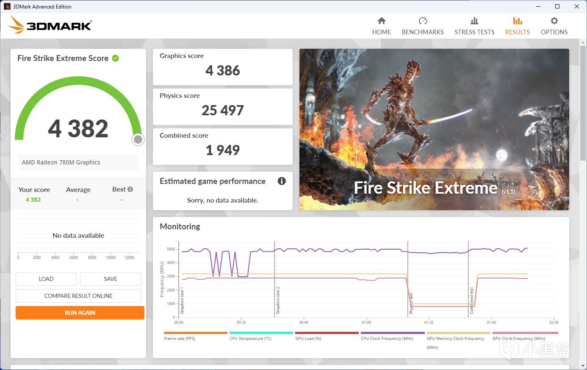Click the Physics score label

(x=180, y=95)
